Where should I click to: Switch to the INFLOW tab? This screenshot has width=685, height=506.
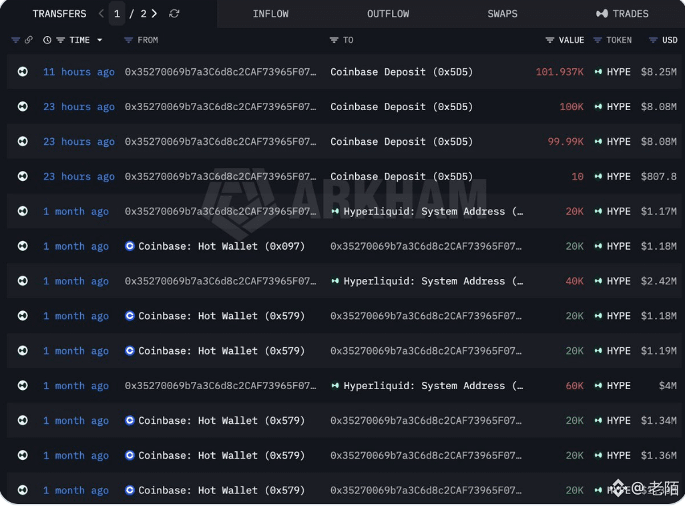coord(270,14)
